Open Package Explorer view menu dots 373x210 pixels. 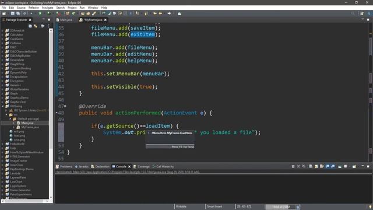pos(49,26)
